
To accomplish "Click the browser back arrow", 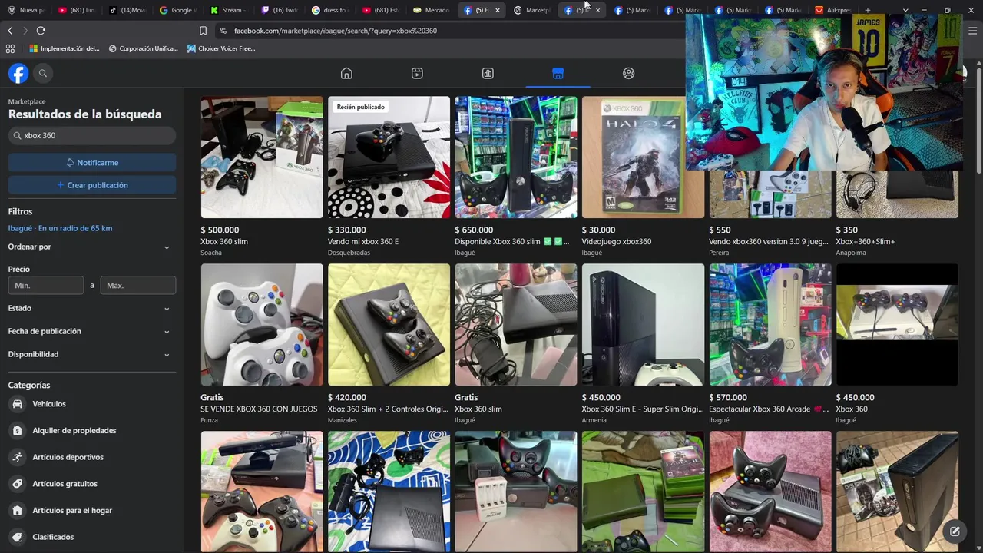I will click(10, 31).
